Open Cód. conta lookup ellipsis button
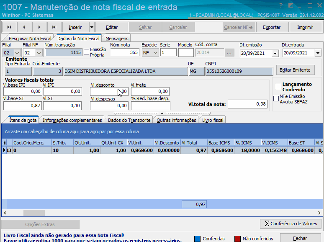The width and height of the screenshot is (324, 242). click(x=229, y=53)
